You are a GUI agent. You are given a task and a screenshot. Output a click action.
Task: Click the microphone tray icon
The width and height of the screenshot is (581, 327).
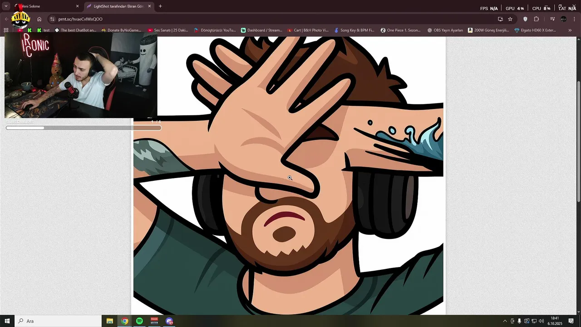[519, 321]
